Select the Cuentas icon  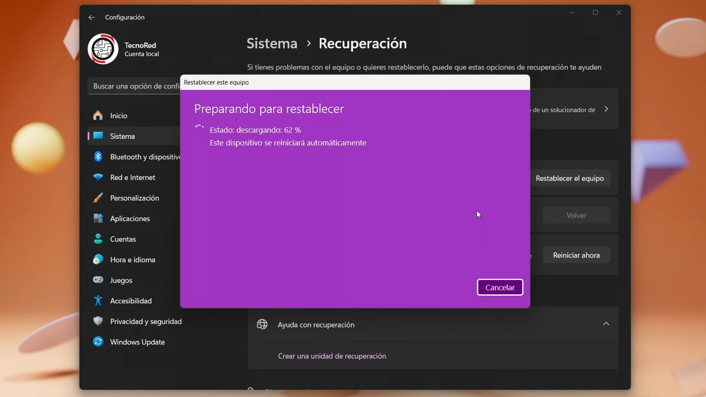(98, 239)
